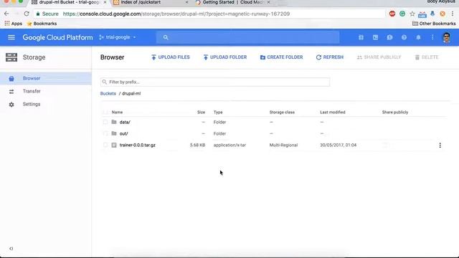Screen dimensions: 459x258
Task: Click the CREATE FOLDER button
Action: pos(281,57)
